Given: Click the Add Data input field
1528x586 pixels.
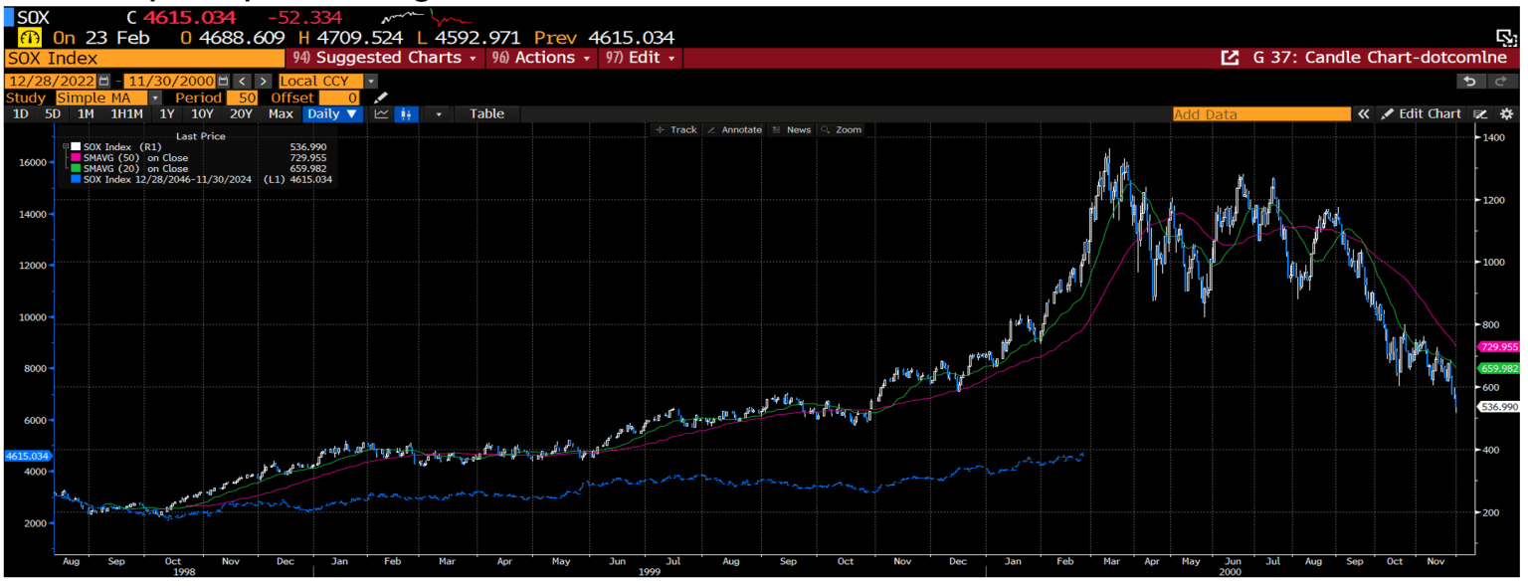Looking at the screenshot, I should [1260, 113].
